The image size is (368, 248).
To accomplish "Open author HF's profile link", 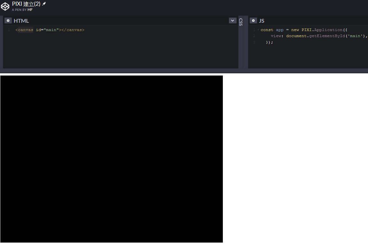I will coord(30,10).
